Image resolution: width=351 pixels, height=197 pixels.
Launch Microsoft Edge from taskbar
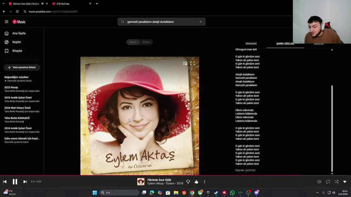click(x=152, y=193)
